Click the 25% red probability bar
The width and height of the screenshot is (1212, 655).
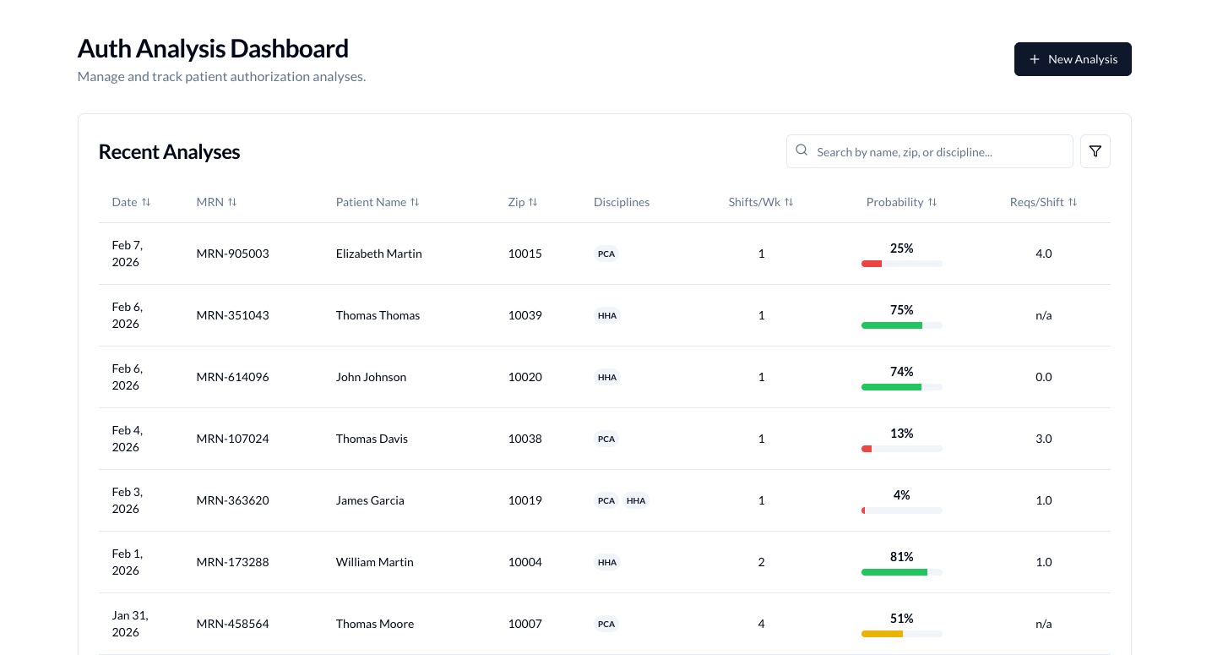[x=901, y=264]
